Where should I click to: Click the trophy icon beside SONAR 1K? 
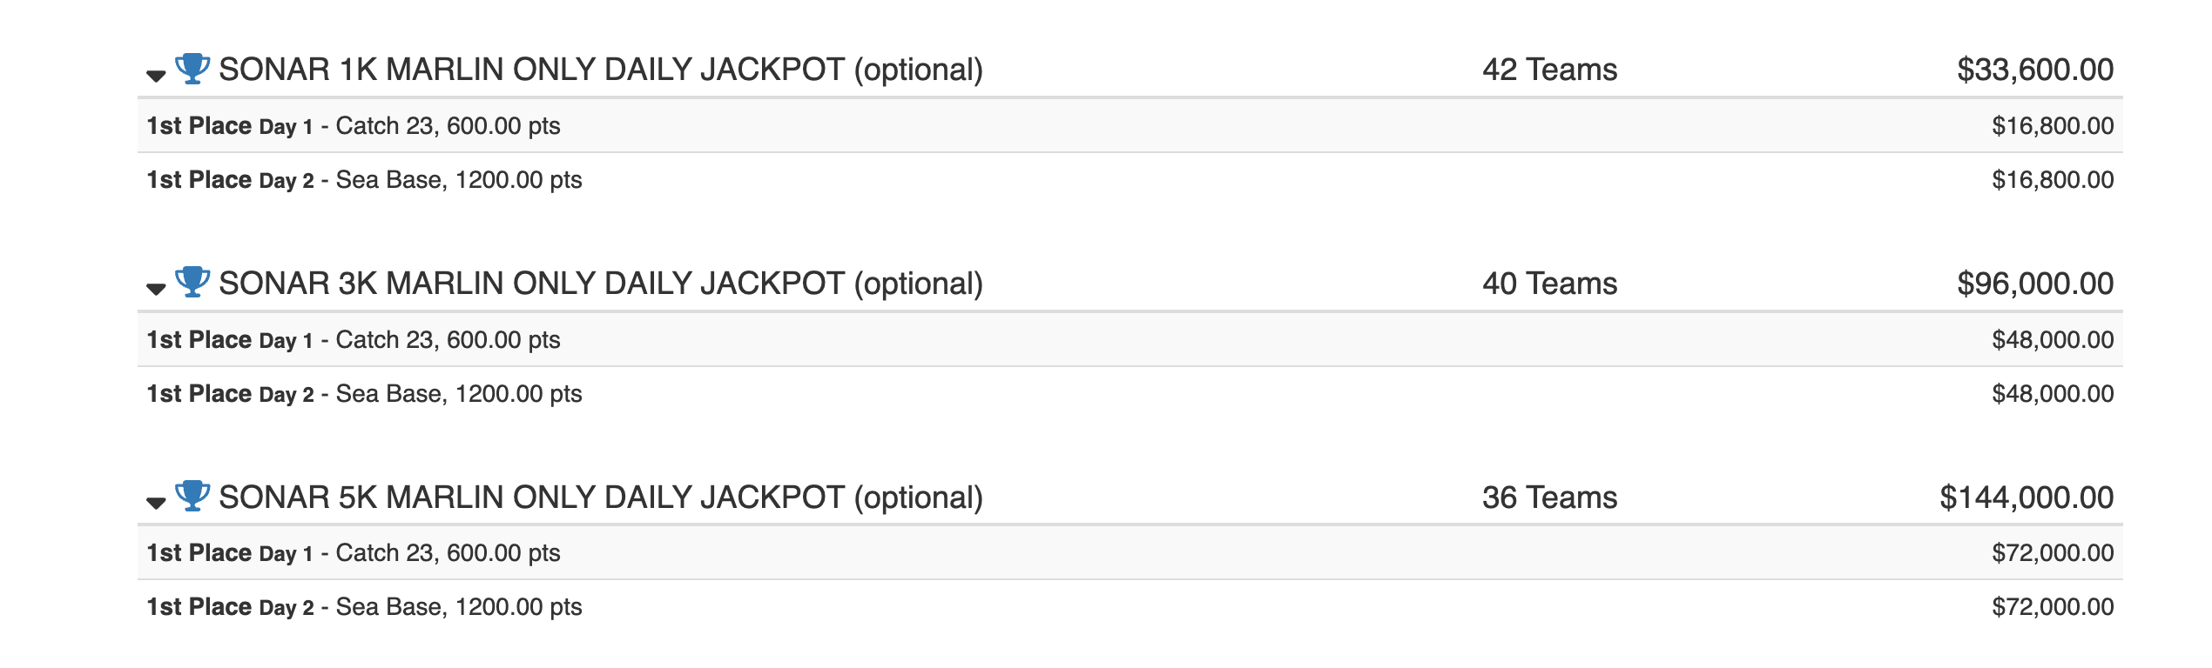192,68
